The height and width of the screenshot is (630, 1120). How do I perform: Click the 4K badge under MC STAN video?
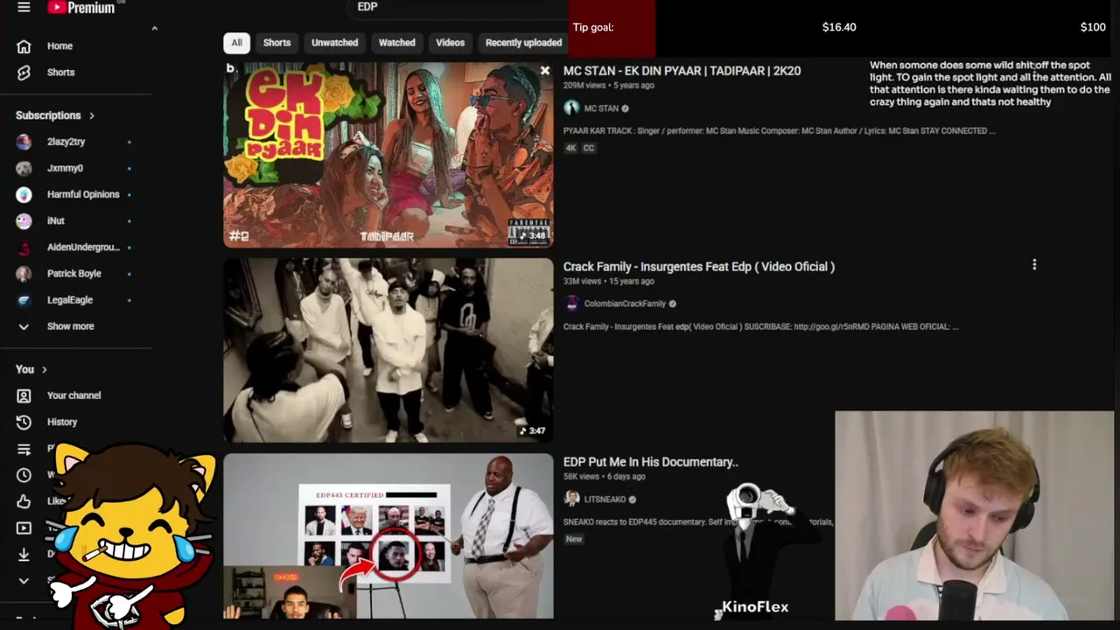pyautogui.click(x=570, y=148)
